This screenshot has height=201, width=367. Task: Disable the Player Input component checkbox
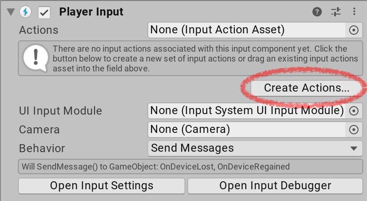pos(44,12)
